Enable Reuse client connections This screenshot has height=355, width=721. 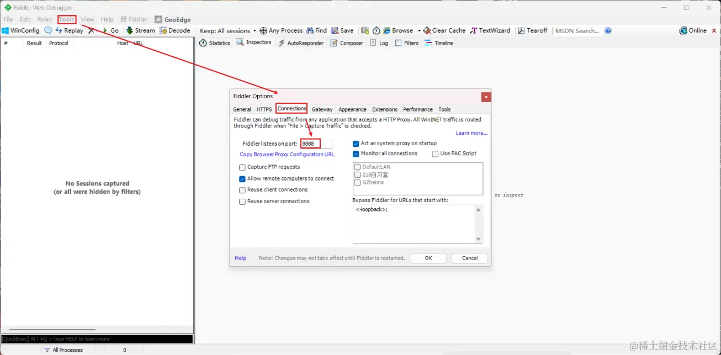242,190
